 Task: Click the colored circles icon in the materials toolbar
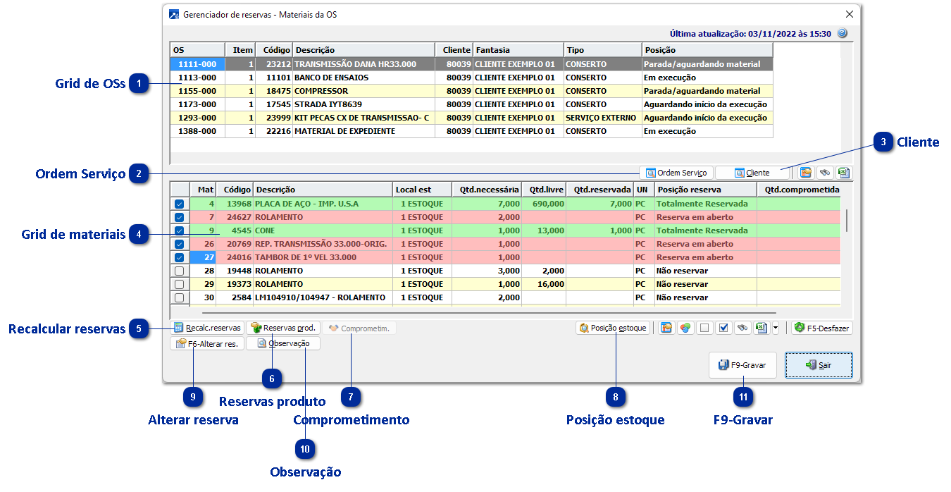684,328
